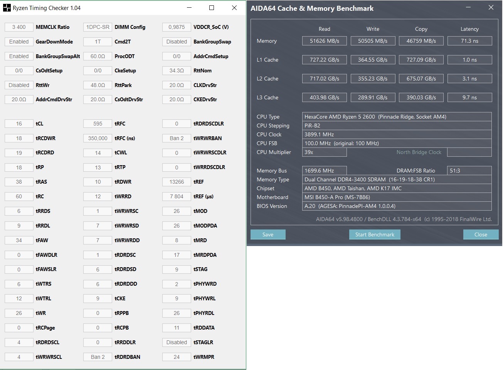The width and height of the screenshot is (503, 370).
Task: Click the tMRDPDA value 17
Action: [x=177, y=255]
